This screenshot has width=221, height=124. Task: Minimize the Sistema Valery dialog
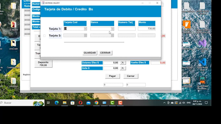[142, 3]
